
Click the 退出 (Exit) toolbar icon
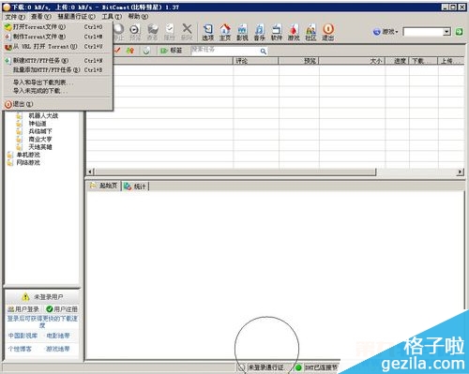coord(328,33)
